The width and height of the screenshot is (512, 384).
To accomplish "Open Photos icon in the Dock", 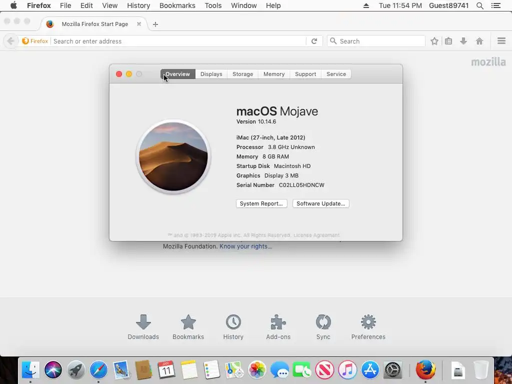I will coord(257,370).
